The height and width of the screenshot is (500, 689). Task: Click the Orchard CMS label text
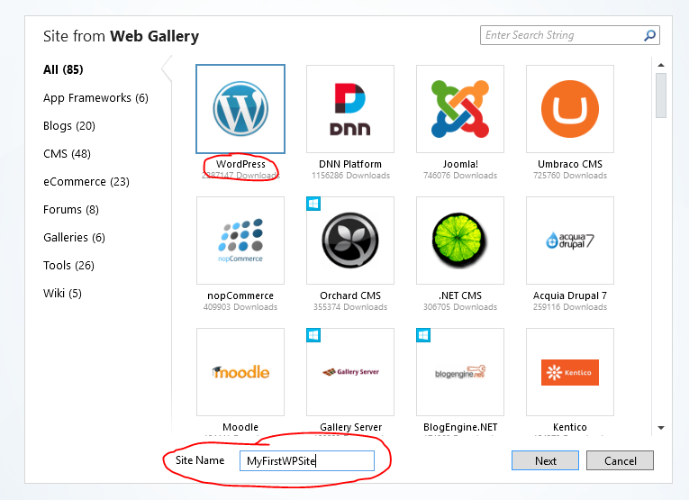(350, 295)
